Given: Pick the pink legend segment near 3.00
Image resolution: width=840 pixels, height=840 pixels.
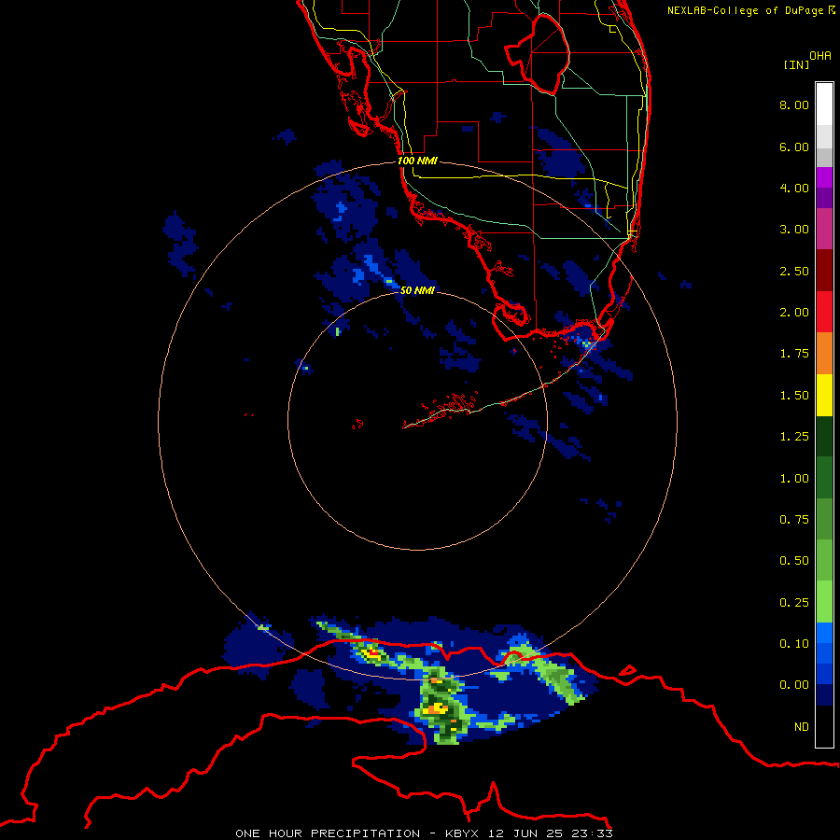Looking at the screenshot, I should (x=824, y=230).
